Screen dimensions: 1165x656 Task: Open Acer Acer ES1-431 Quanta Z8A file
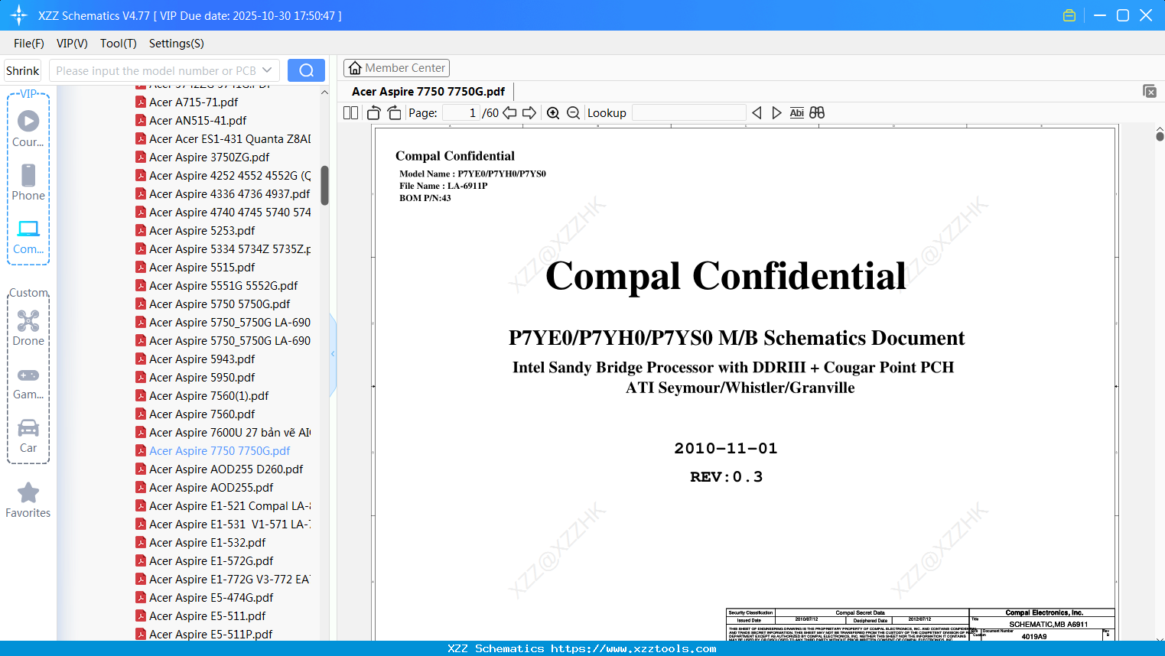223,139
